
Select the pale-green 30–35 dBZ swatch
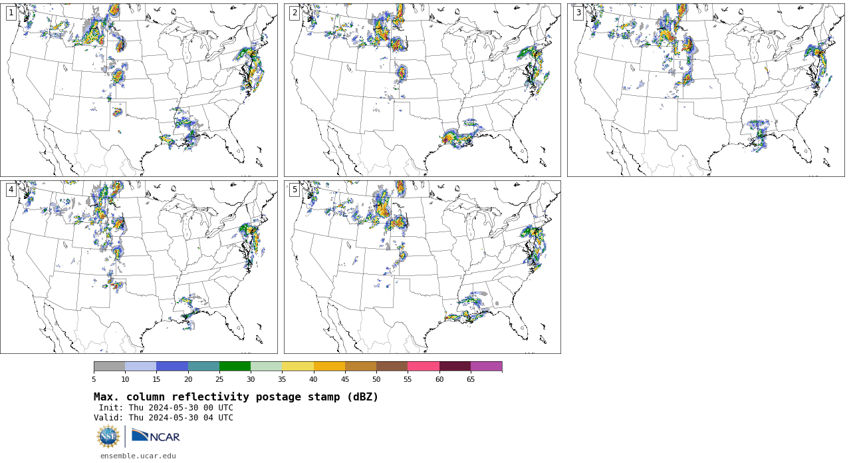266,366
